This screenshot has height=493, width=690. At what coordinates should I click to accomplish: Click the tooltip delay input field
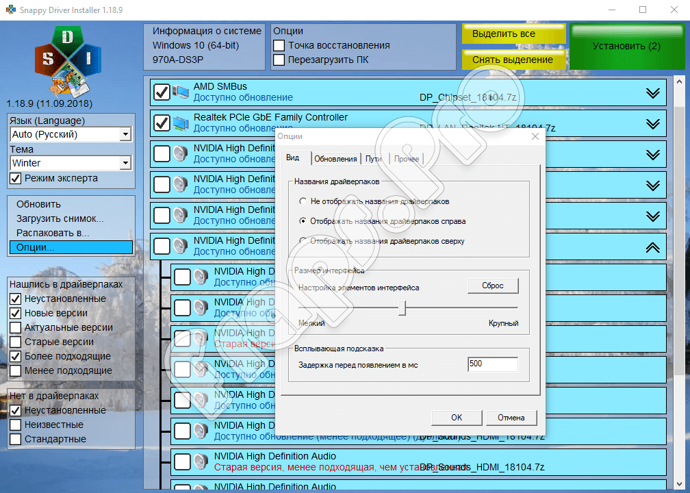tap(492, 364)
